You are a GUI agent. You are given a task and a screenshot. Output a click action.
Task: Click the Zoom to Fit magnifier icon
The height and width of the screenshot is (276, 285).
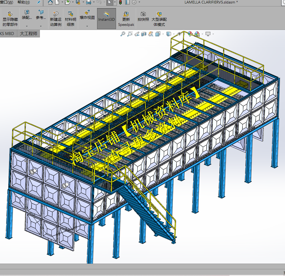[x=123, y=34]
